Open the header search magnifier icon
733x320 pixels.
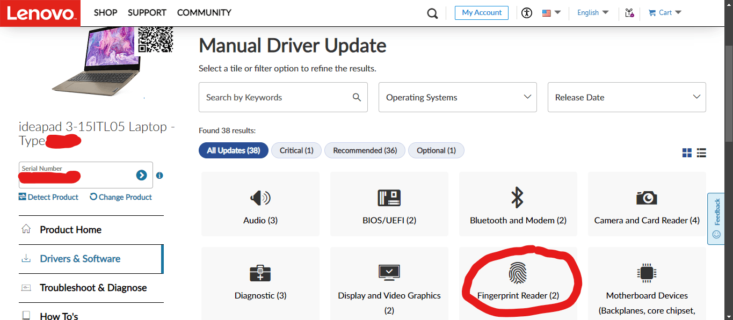click(x=432, y=13)
